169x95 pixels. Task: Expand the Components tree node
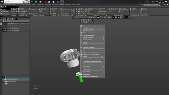[x=9, y=28]
